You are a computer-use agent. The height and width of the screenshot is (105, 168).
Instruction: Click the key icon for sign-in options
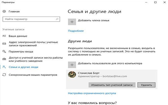pos(4,52)
